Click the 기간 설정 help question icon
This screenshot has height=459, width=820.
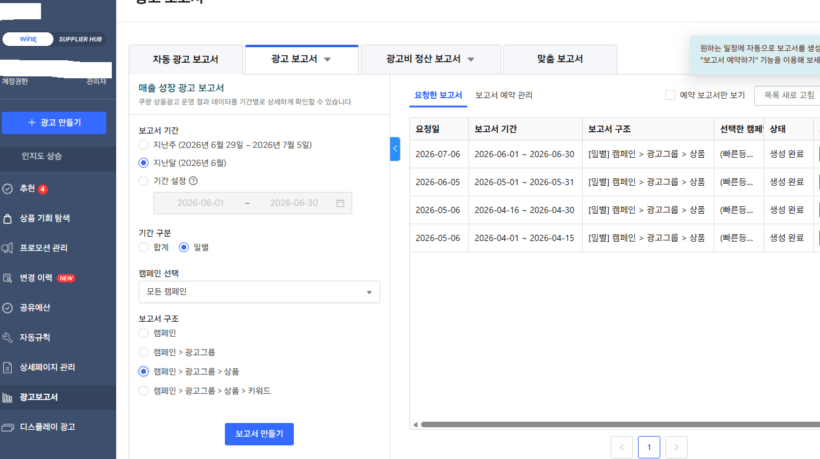pos(193,181)
